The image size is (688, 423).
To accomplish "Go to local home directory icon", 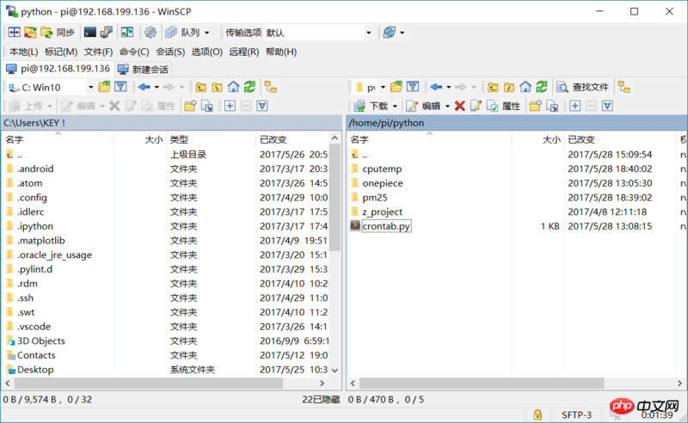I will tap(233, 87).
